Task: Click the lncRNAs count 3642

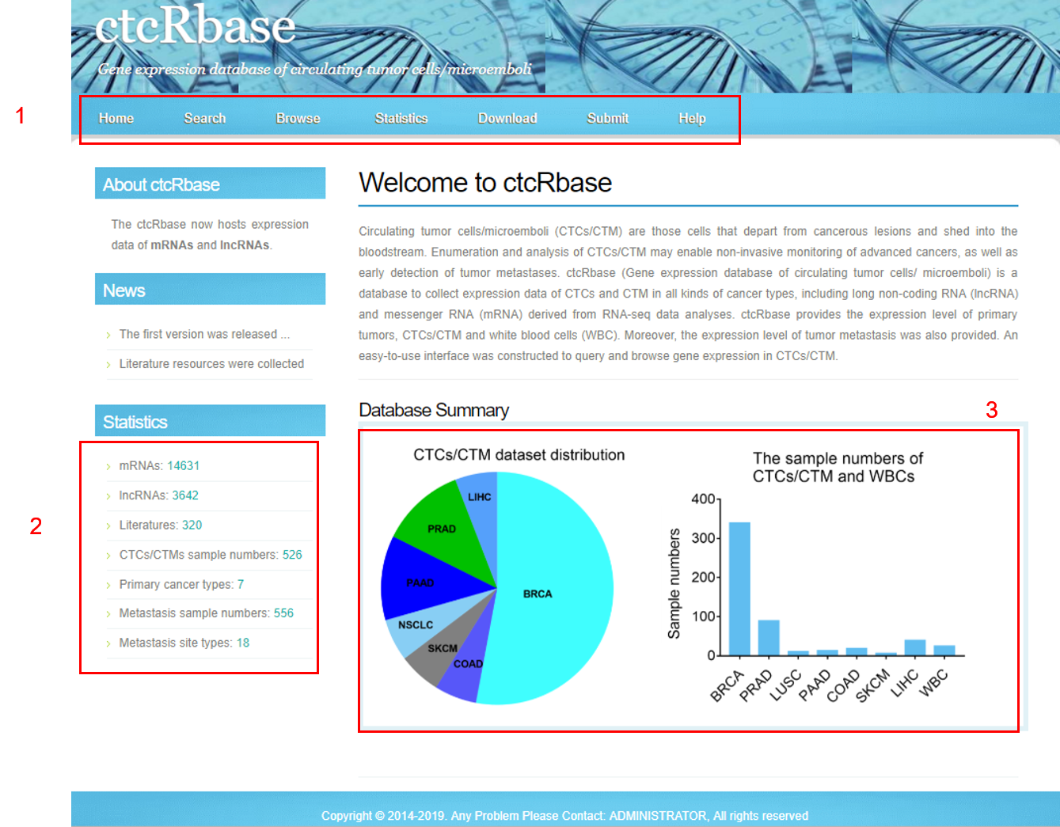Action: pyautogui.click(x=185, y=495)
